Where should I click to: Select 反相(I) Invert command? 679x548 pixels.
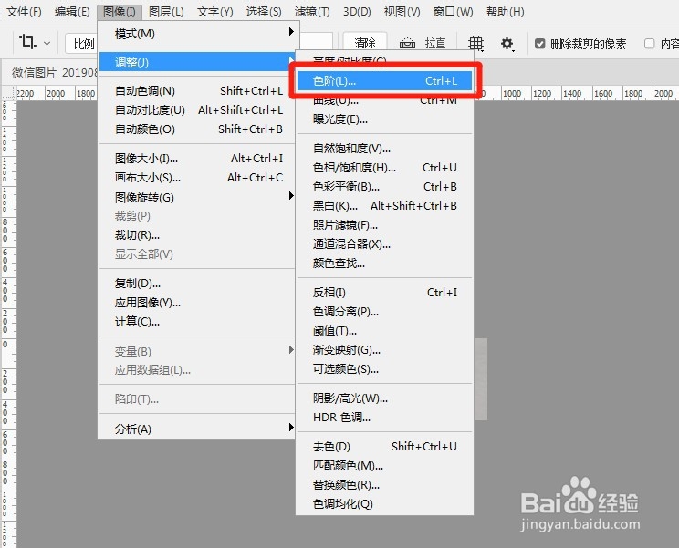pos(384,293)
